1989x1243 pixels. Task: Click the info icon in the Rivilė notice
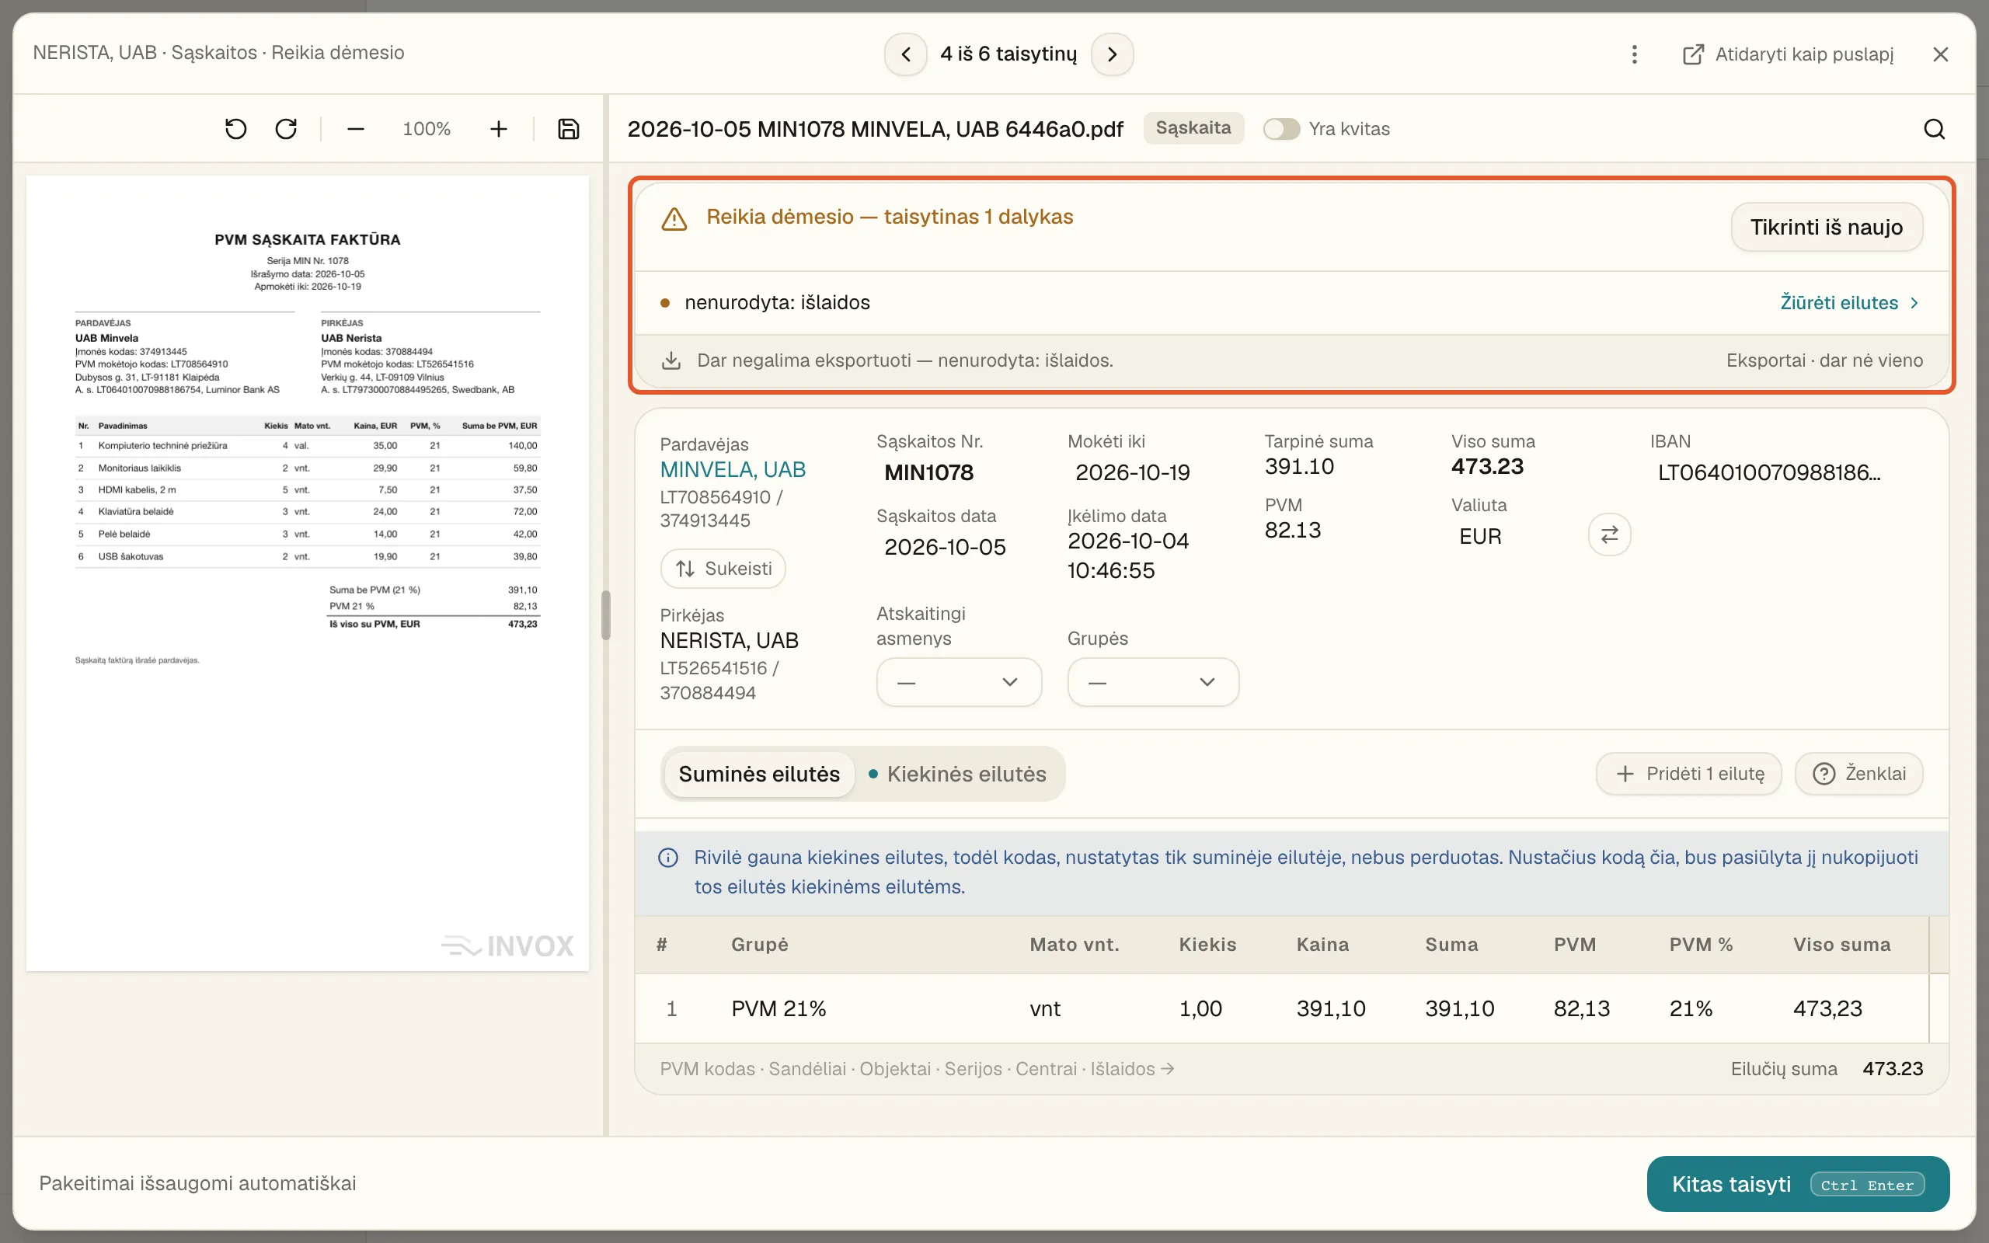point(668,858)
